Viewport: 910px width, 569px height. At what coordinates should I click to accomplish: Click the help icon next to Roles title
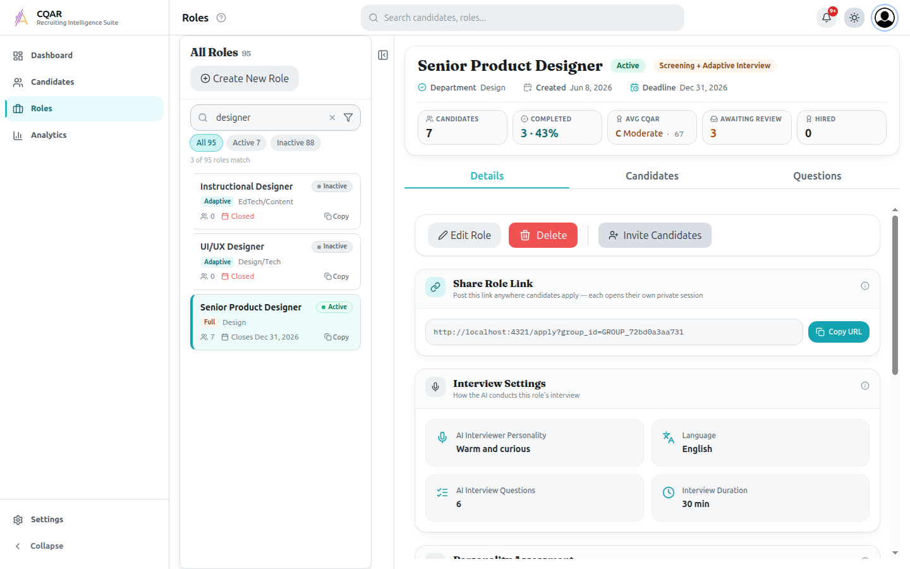pyautogui.click(x=221, y=18)
